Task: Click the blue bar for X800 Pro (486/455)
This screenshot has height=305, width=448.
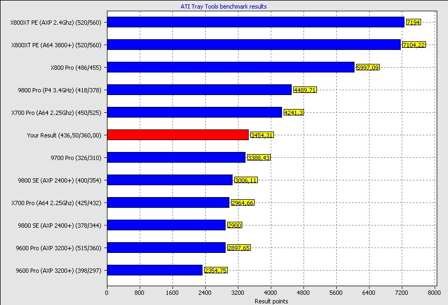Action: coord(230,67)
